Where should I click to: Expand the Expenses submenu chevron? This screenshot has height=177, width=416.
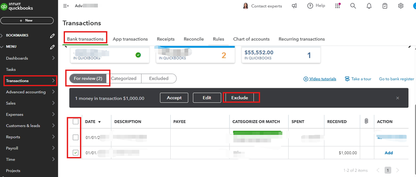53,114
